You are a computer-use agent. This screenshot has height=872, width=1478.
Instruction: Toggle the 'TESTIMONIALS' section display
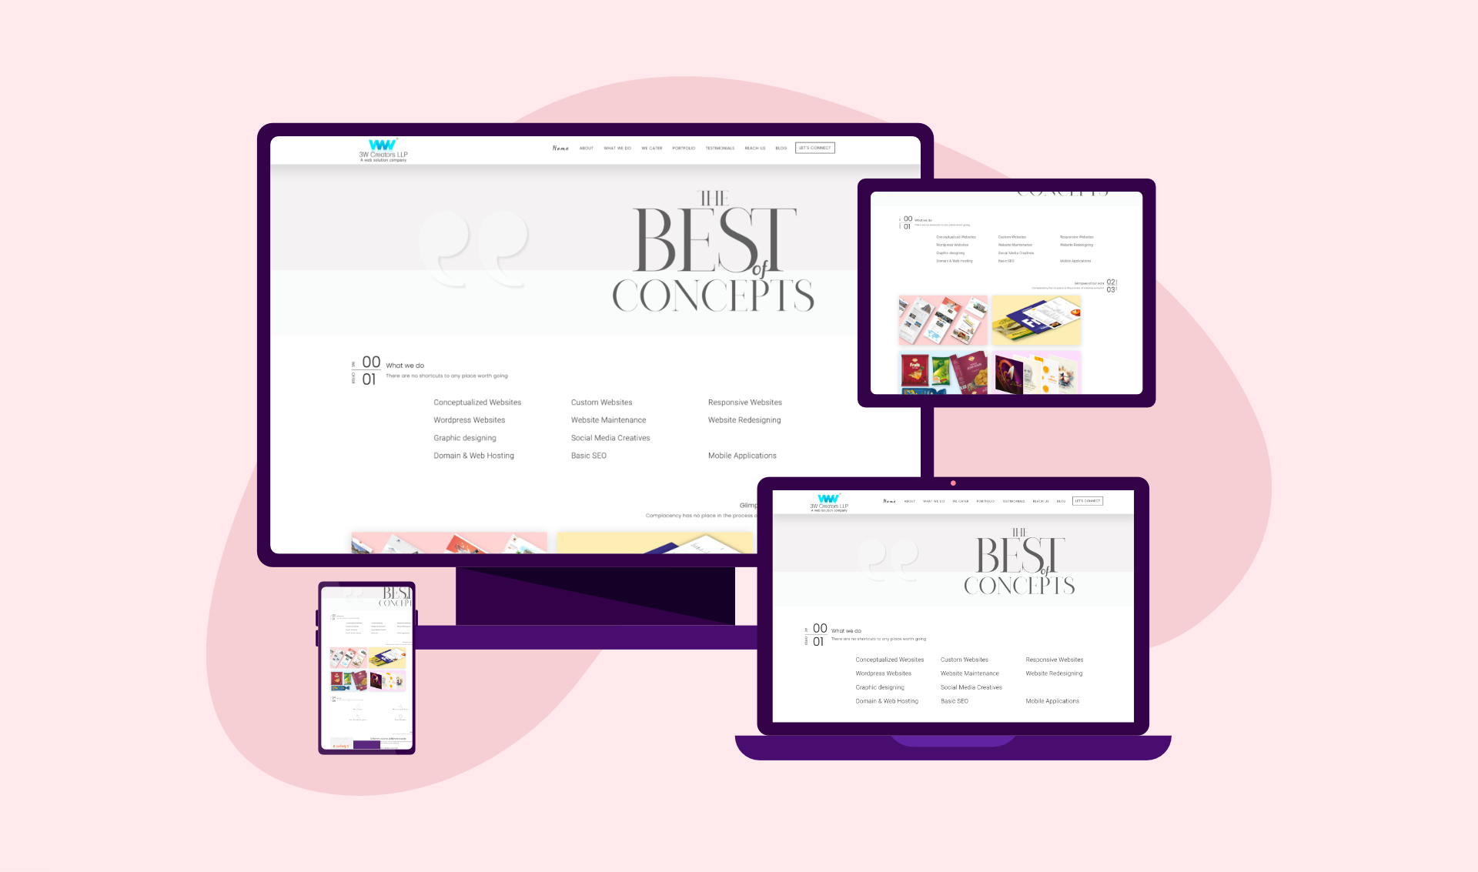[719, 149]
